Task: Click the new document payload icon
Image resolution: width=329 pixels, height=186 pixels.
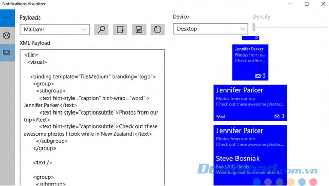Action: coord(120,30)
